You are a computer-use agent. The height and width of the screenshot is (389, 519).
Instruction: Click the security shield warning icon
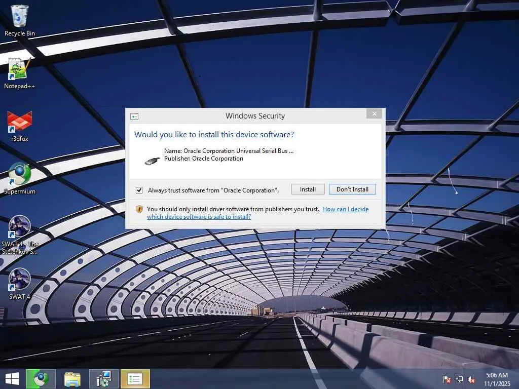point(139,209)
